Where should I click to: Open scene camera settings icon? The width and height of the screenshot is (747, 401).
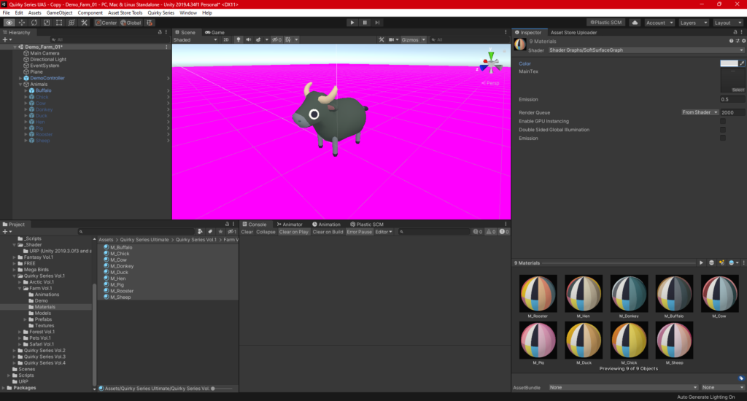click(392, 39)
